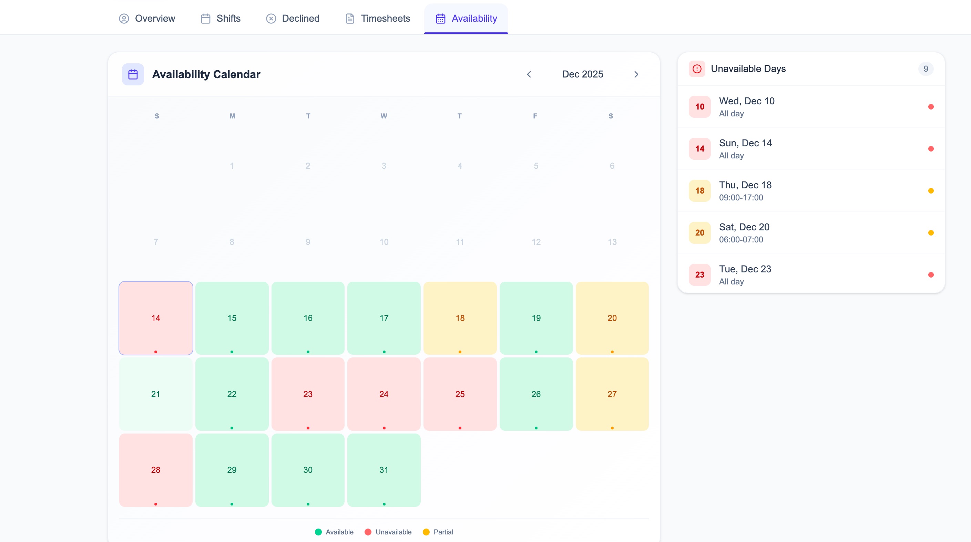The image size is (971, 542).
Task: Click the yellow Partial legend swatch
Action: click(x=426, y=532)
